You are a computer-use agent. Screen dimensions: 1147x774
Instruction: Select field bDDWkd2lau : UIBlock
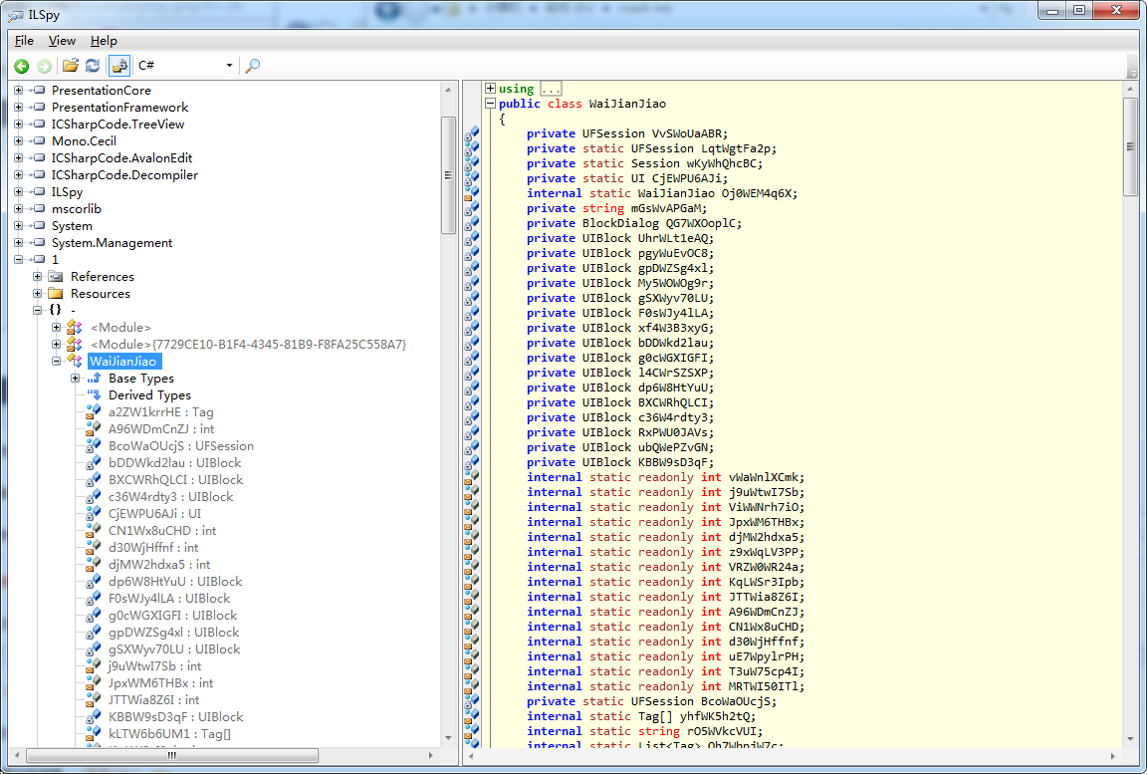coord(175,463)
